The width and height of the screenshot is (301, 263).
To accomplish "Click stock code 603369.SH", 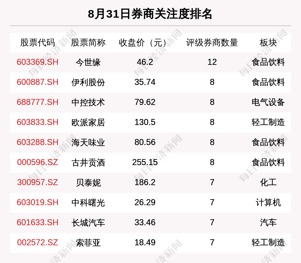I will (x=37, y=62).
